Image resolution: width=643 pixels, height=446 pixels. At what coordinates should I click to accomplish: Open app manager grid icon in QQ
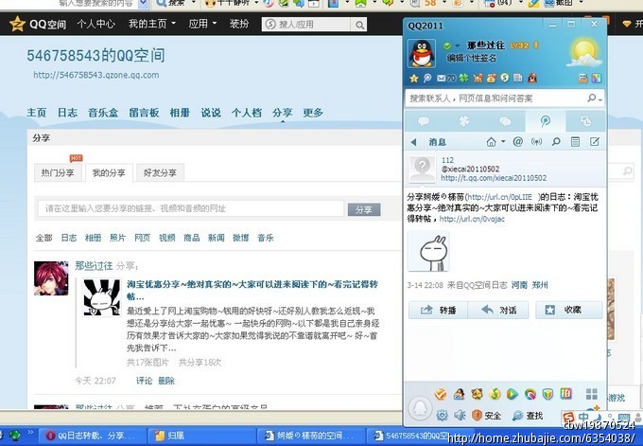592,394
